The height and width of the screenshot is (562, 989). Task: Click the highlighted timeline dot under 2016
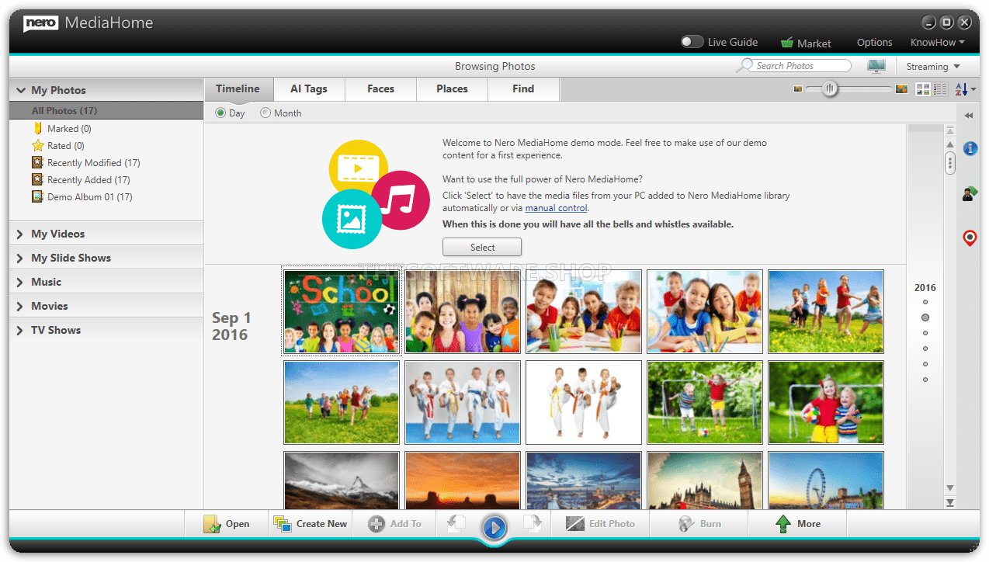[925, 317]
